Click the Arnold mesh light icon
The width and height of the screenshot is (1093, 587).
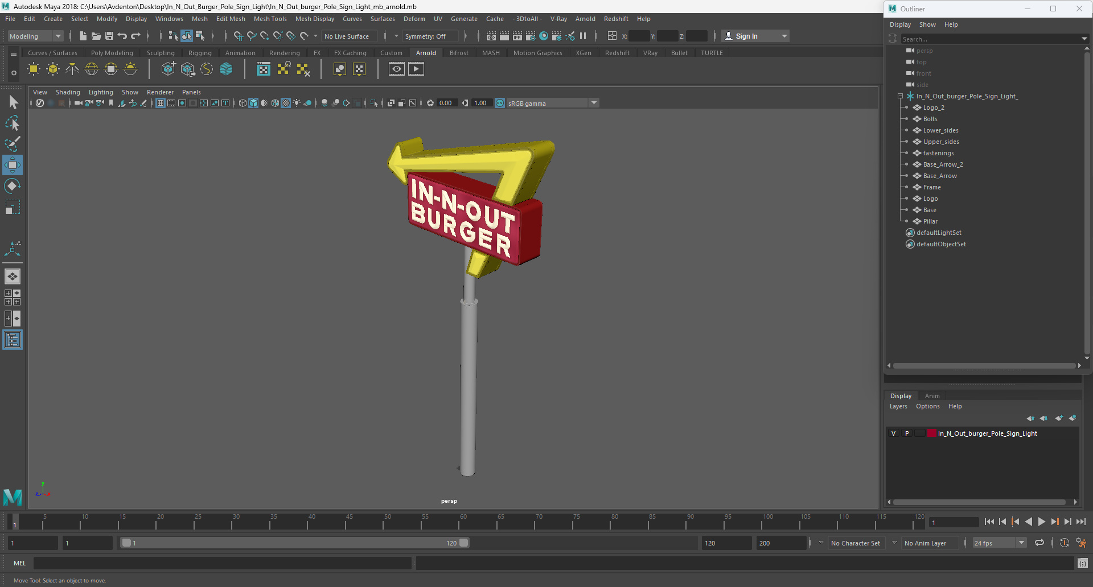tap(53, 69)
